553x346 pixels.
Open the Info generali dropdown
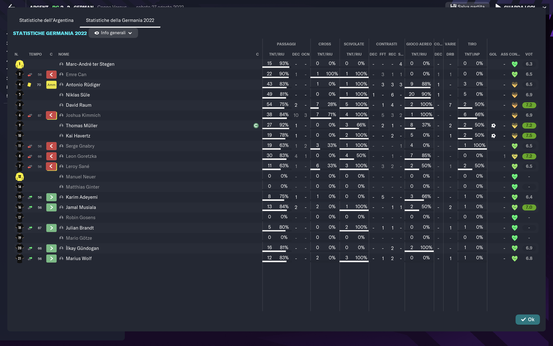click(113, 33)
